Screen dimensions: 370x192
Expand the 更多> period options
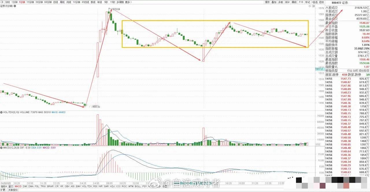click(x=128, y=2)
